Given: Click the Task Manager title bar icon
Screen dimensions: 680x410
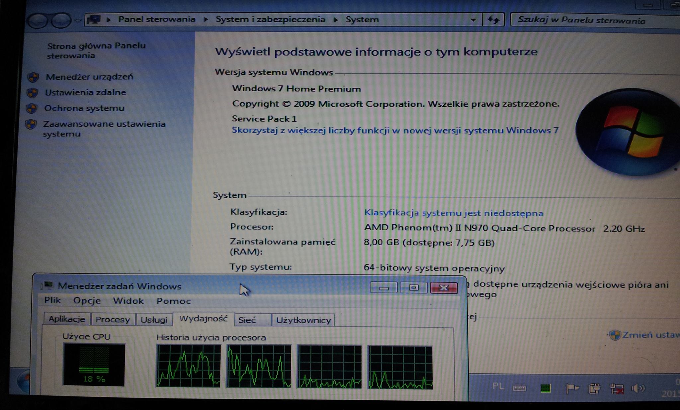Looking at the screenshot, I should (x=48, y=285).
